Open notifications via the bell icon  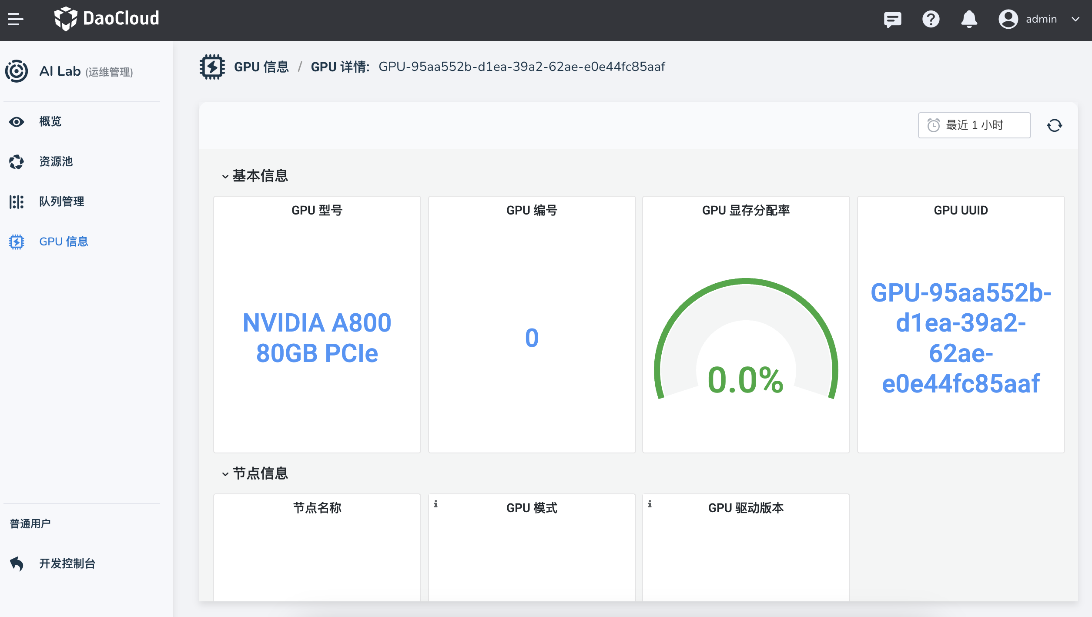pyautogui.click(x=968, y=19)
